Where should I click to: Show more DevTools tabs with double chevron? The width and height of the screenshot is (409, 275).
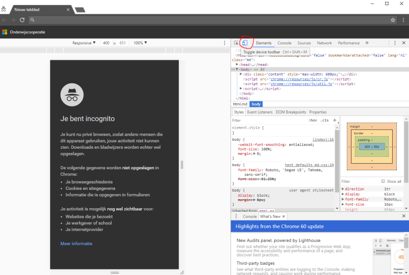click(x=367, y=43)
